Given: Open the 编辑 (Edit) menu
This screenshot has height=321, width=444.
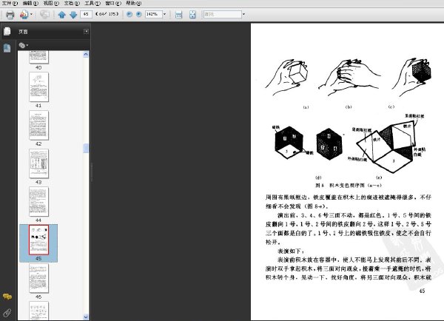Looking at the screenshot, I should pyautogui.click(x=30, y=3).
